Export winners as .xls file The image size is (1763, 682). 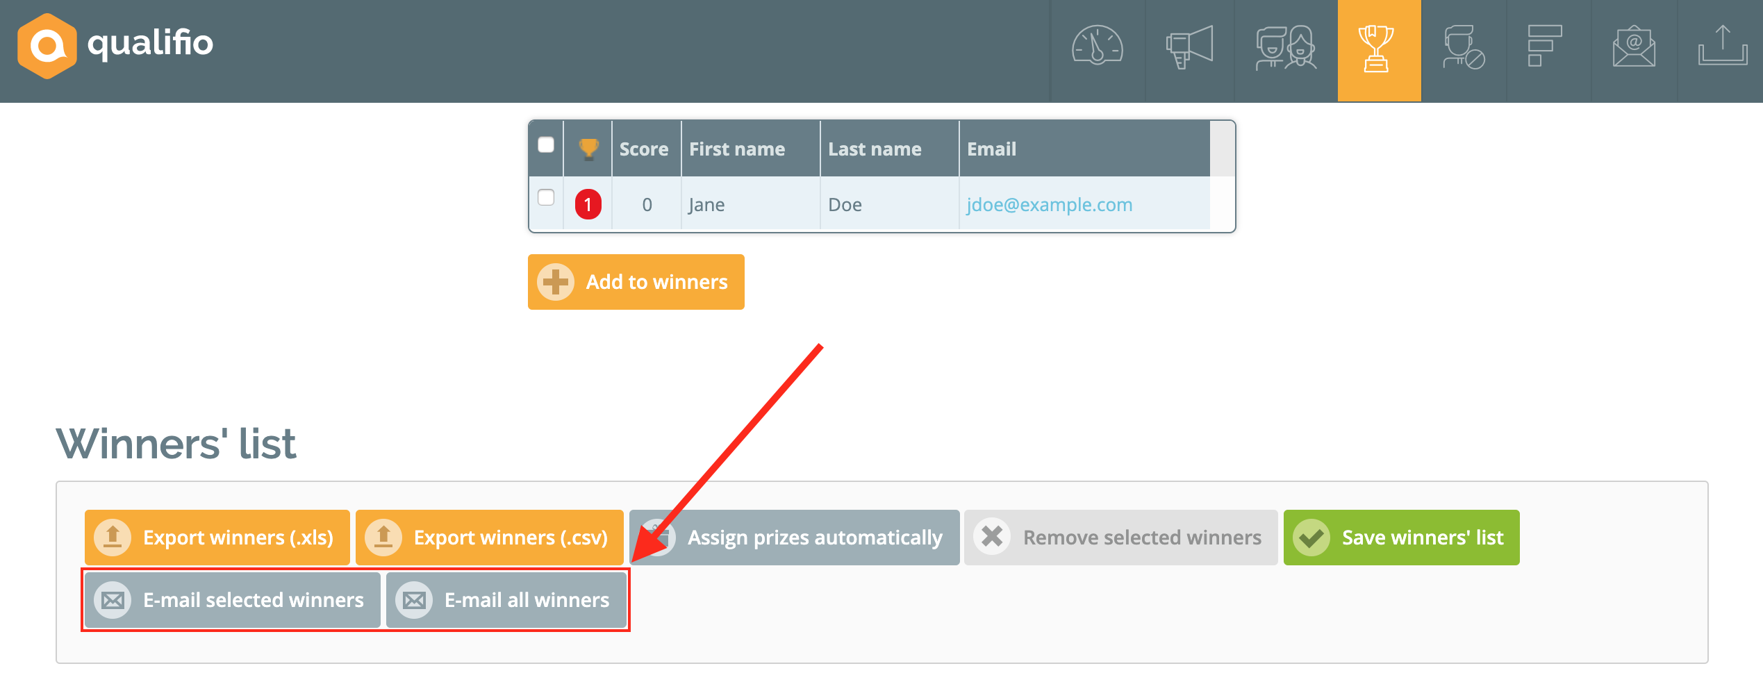pos(217,538)
